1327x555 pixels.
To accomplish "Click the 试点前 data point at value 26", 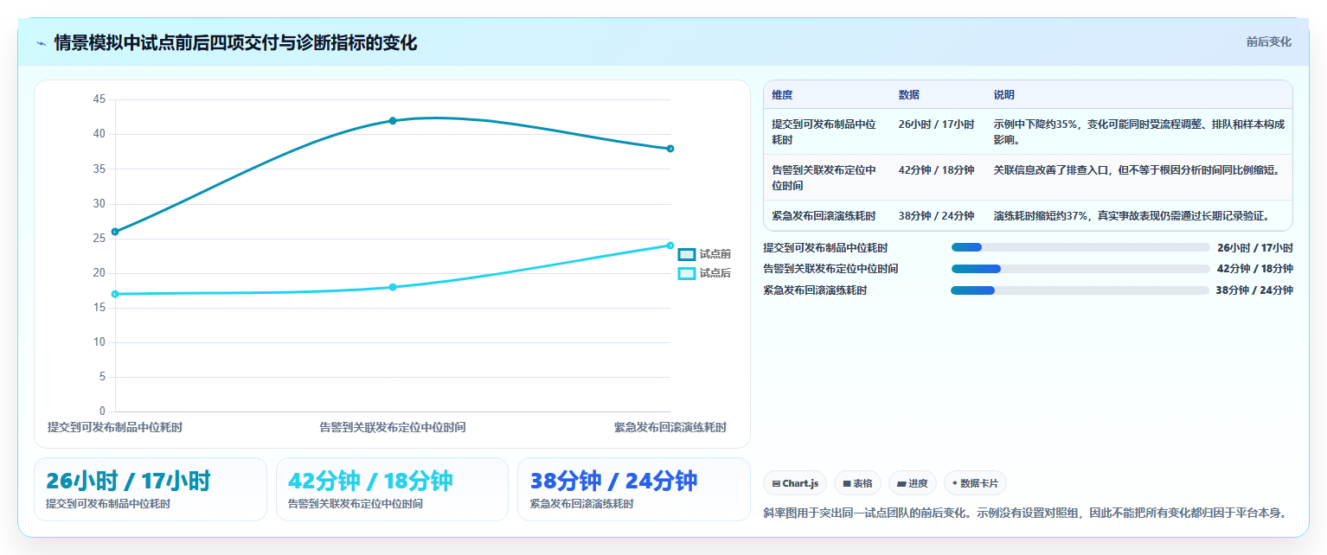I will coord(115,232).
